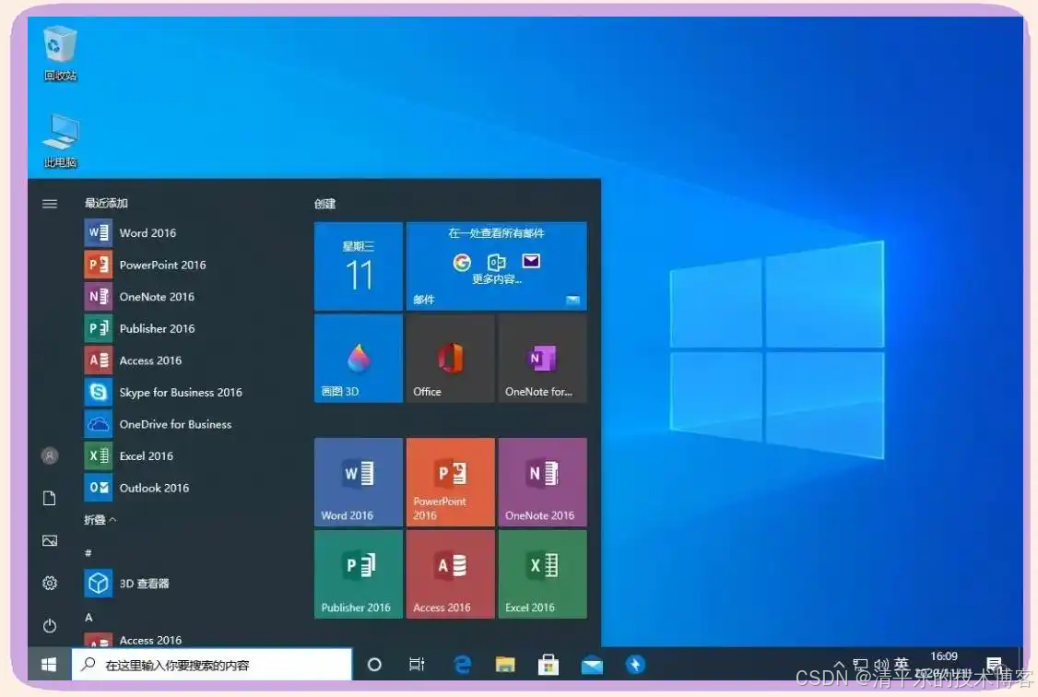Open network icon in system tray
This screenshot has width=1038, height=697.
coord(861,664)
